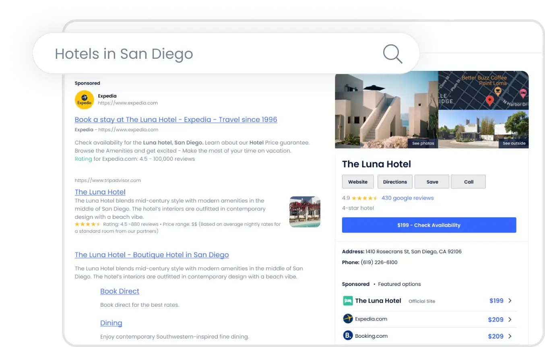Expand The Luna Hotel official site $199 chevron
545x347 pixels.
[x=510, y=301]
